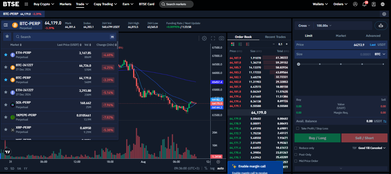Screen dimensions: 391x174
Task: Favorite BTC-241227 with its star
Action: pyautogui.click(x=5, y=67)
